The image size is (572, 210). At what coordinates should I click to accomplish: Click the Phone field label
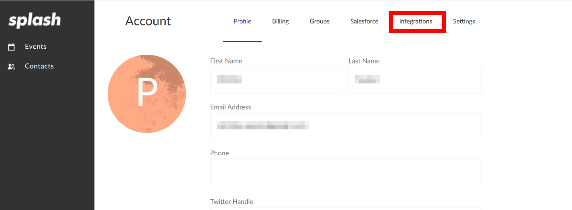(x=219, y=153)
